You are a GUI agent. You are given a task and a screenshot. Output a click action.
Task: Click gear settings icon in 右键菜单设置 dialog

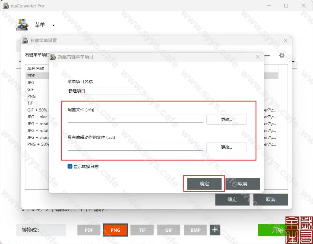click(282, 55)
